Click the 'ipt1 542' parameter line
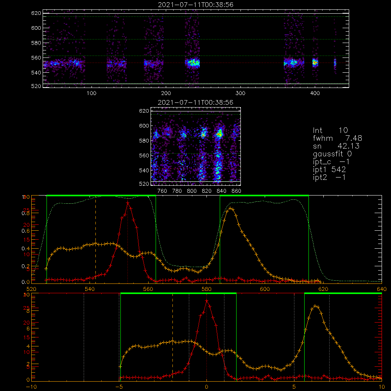Screen dimensions: 391x391 coord(329,170)
